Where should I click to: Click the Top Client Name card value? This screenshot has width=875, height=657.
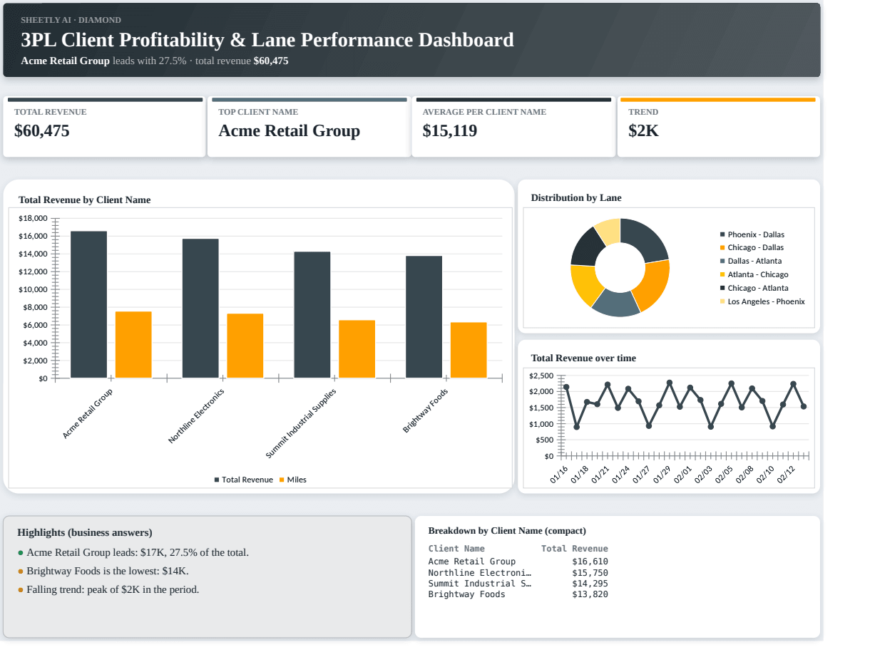point(289,131)
